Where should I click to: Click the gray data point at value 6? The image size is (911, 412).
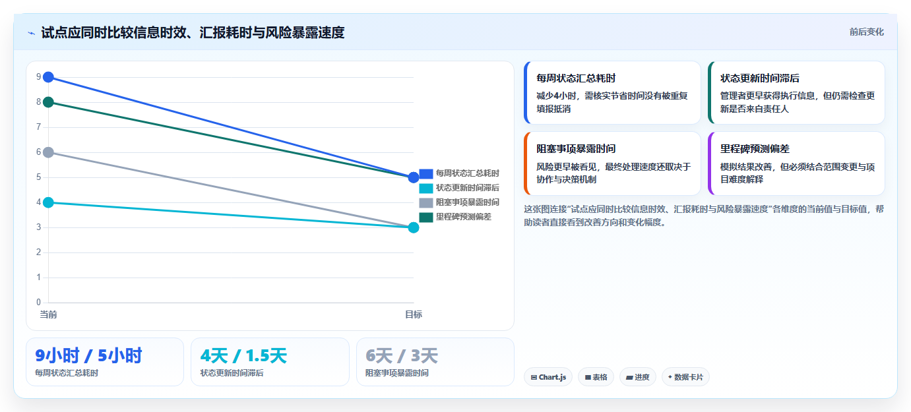[x=48, y=152]
